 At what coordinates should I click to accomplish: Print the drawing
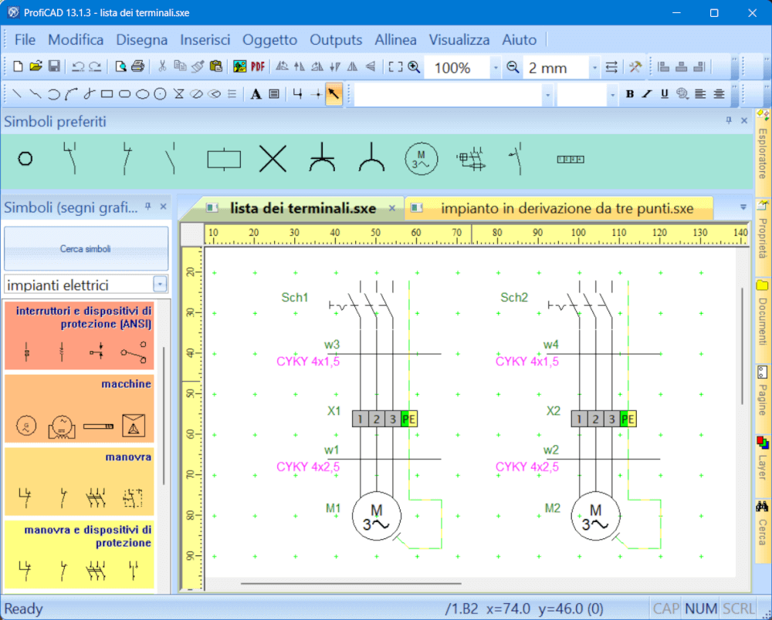click(x=138, y=66)
